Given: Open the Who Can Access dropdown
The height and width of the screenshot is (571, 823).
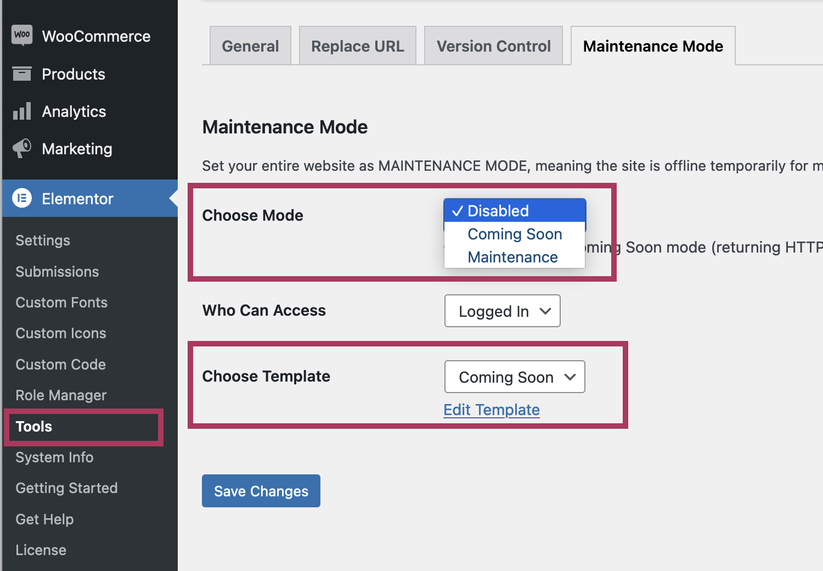Looking at the screenshot, I should (502, 311).
